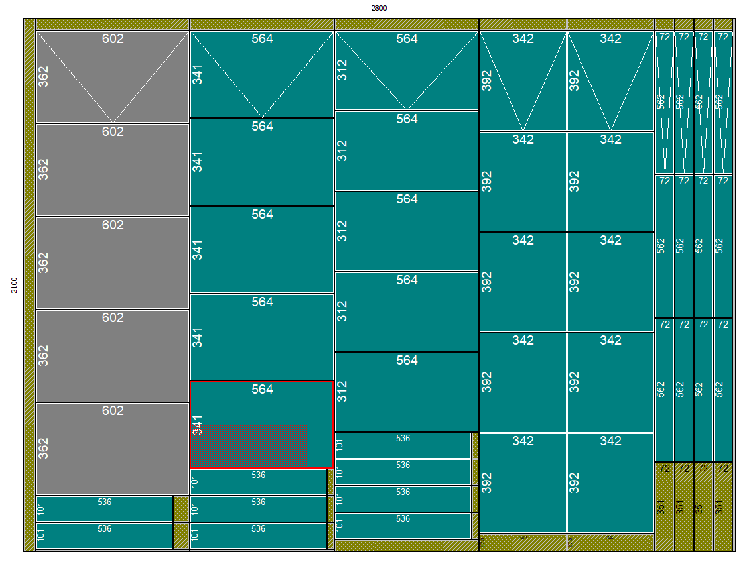751x566 pixels.
Task: Select the 536x101 strip directly below the red panel
Action: tap(259, 482)
